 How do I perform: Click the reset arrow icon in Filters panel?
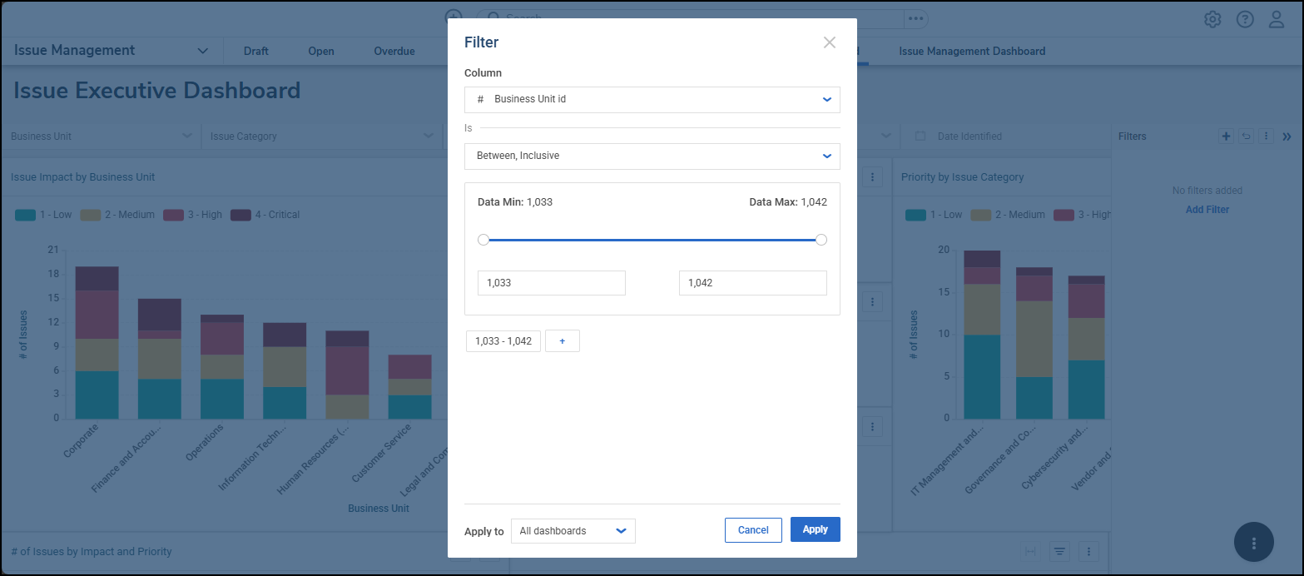[x=1246, y=137]
